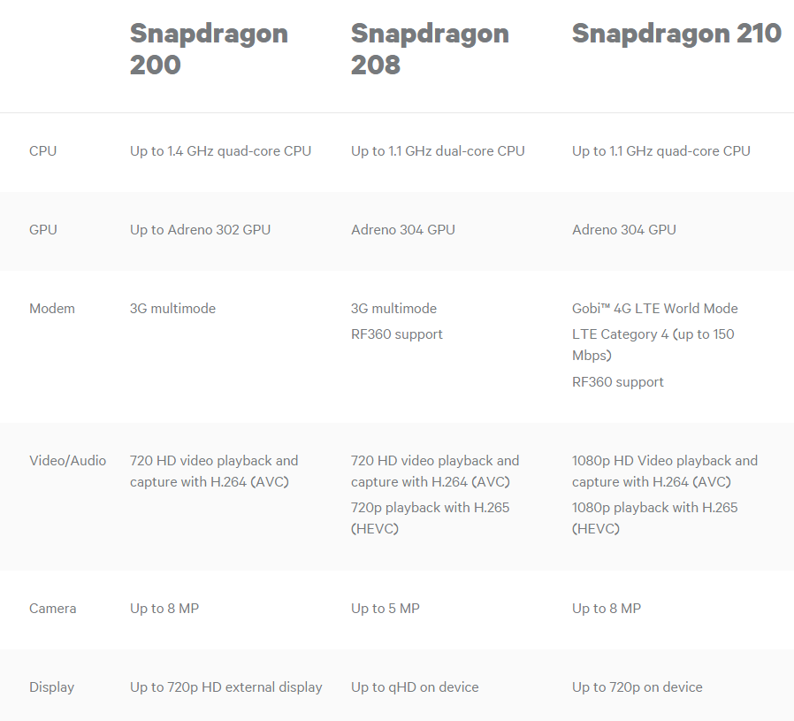This screenshot has width=794, height=721.
Task: Select the CPU row label
Action: tap(43, 151)
